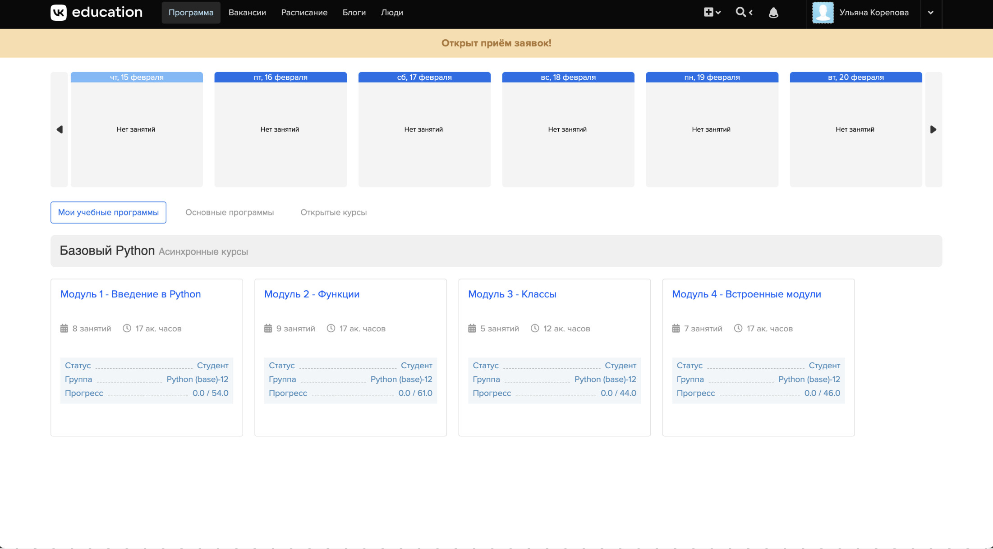This screenshot has width=993, height=549.
Task: Open the Блоги section
Action: coord(354,13)
